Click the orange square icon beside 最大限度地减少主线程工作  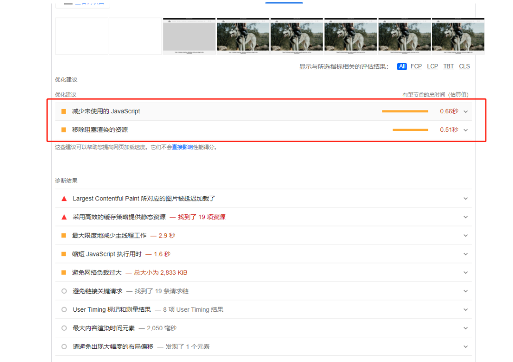coord(64,235)
